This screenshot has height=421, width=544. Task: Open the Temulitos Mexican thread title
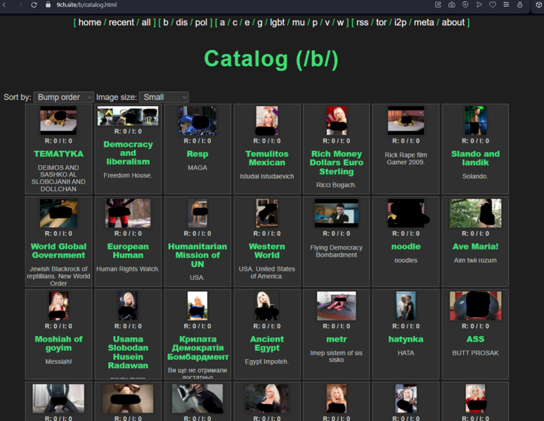coord(267,158)
